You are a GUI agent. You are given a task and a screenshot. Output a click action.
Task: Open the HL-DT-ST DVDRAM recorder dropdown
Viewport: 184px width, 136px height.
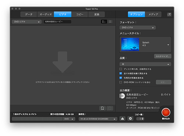(x=98, y=119)
